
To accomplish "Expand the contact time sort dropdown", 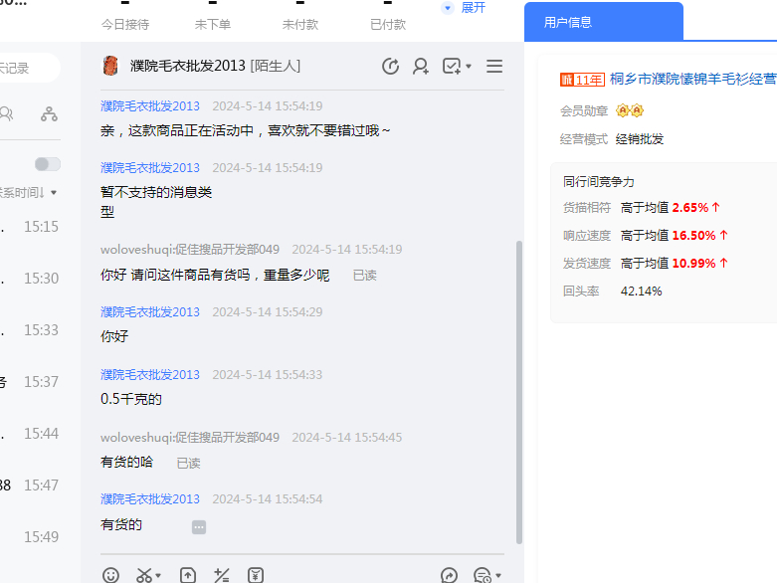I will (x=54, y=193).
